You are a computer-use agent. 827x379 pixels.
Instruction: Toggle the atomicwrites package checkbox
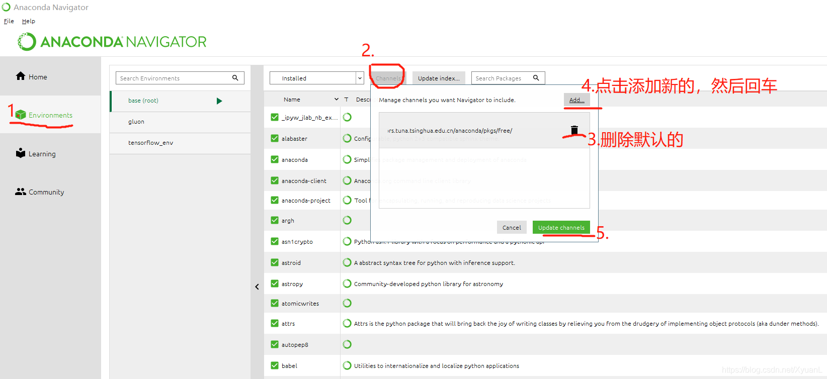click(275, 303)
